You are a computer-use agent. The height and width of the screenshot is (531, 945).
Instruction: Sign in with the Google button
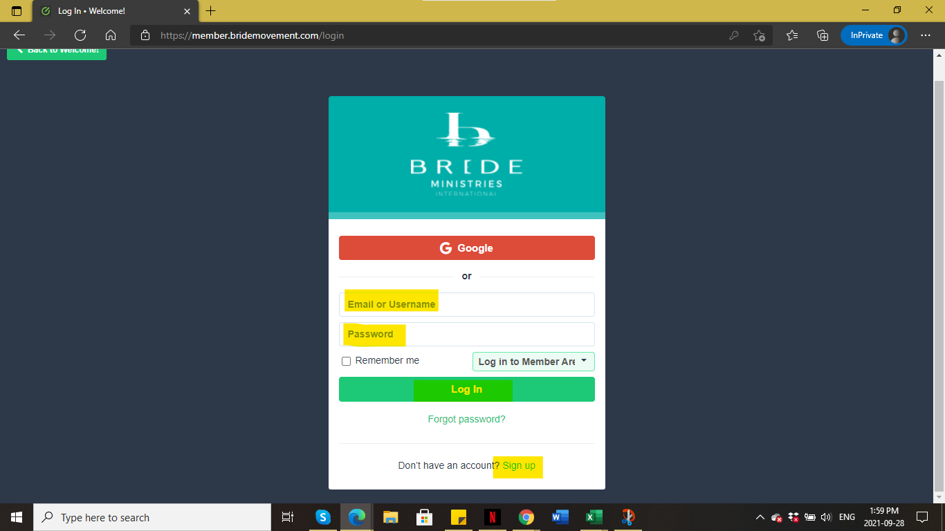(x=467, y=248)
